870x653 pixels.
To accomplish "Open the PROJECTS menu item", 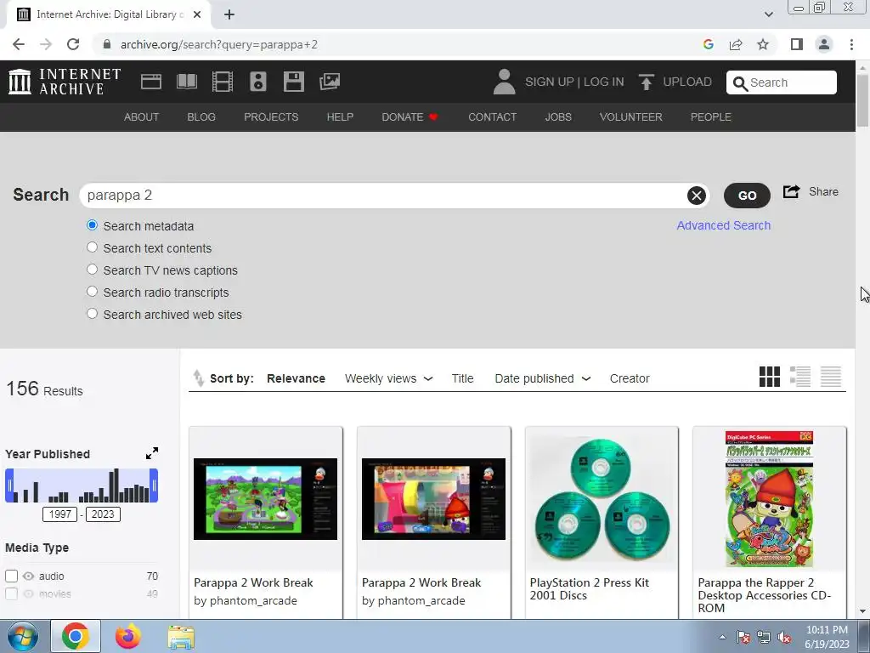I will pos(271,117).
